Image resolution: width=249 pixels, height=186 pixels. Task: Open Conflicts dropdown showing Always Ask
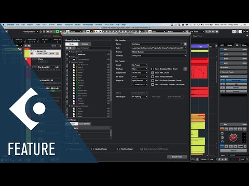(x=159, y=56)
